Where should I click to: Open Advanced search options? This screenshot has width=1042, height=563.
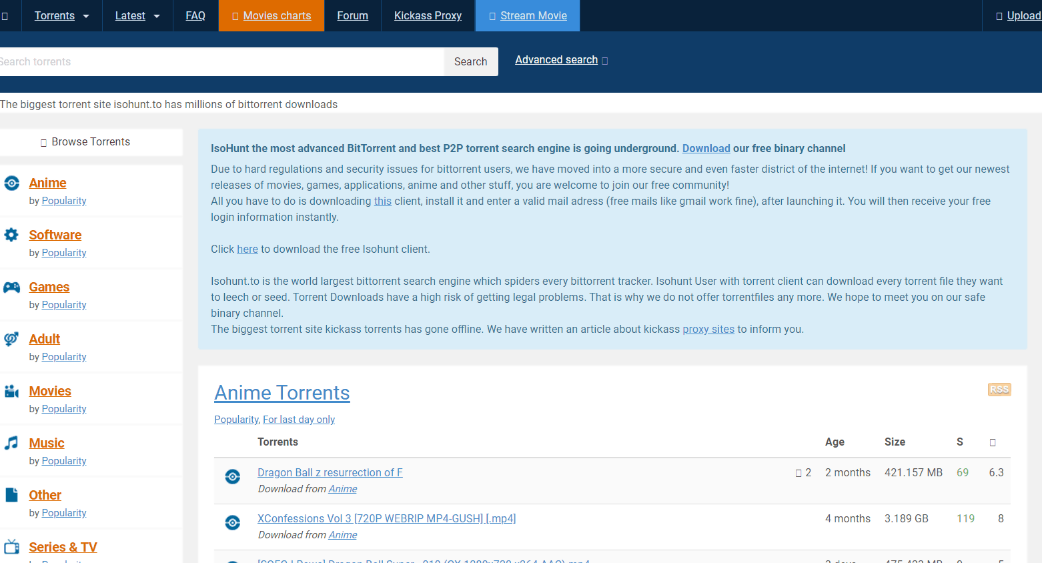click(x=561, y=60)
